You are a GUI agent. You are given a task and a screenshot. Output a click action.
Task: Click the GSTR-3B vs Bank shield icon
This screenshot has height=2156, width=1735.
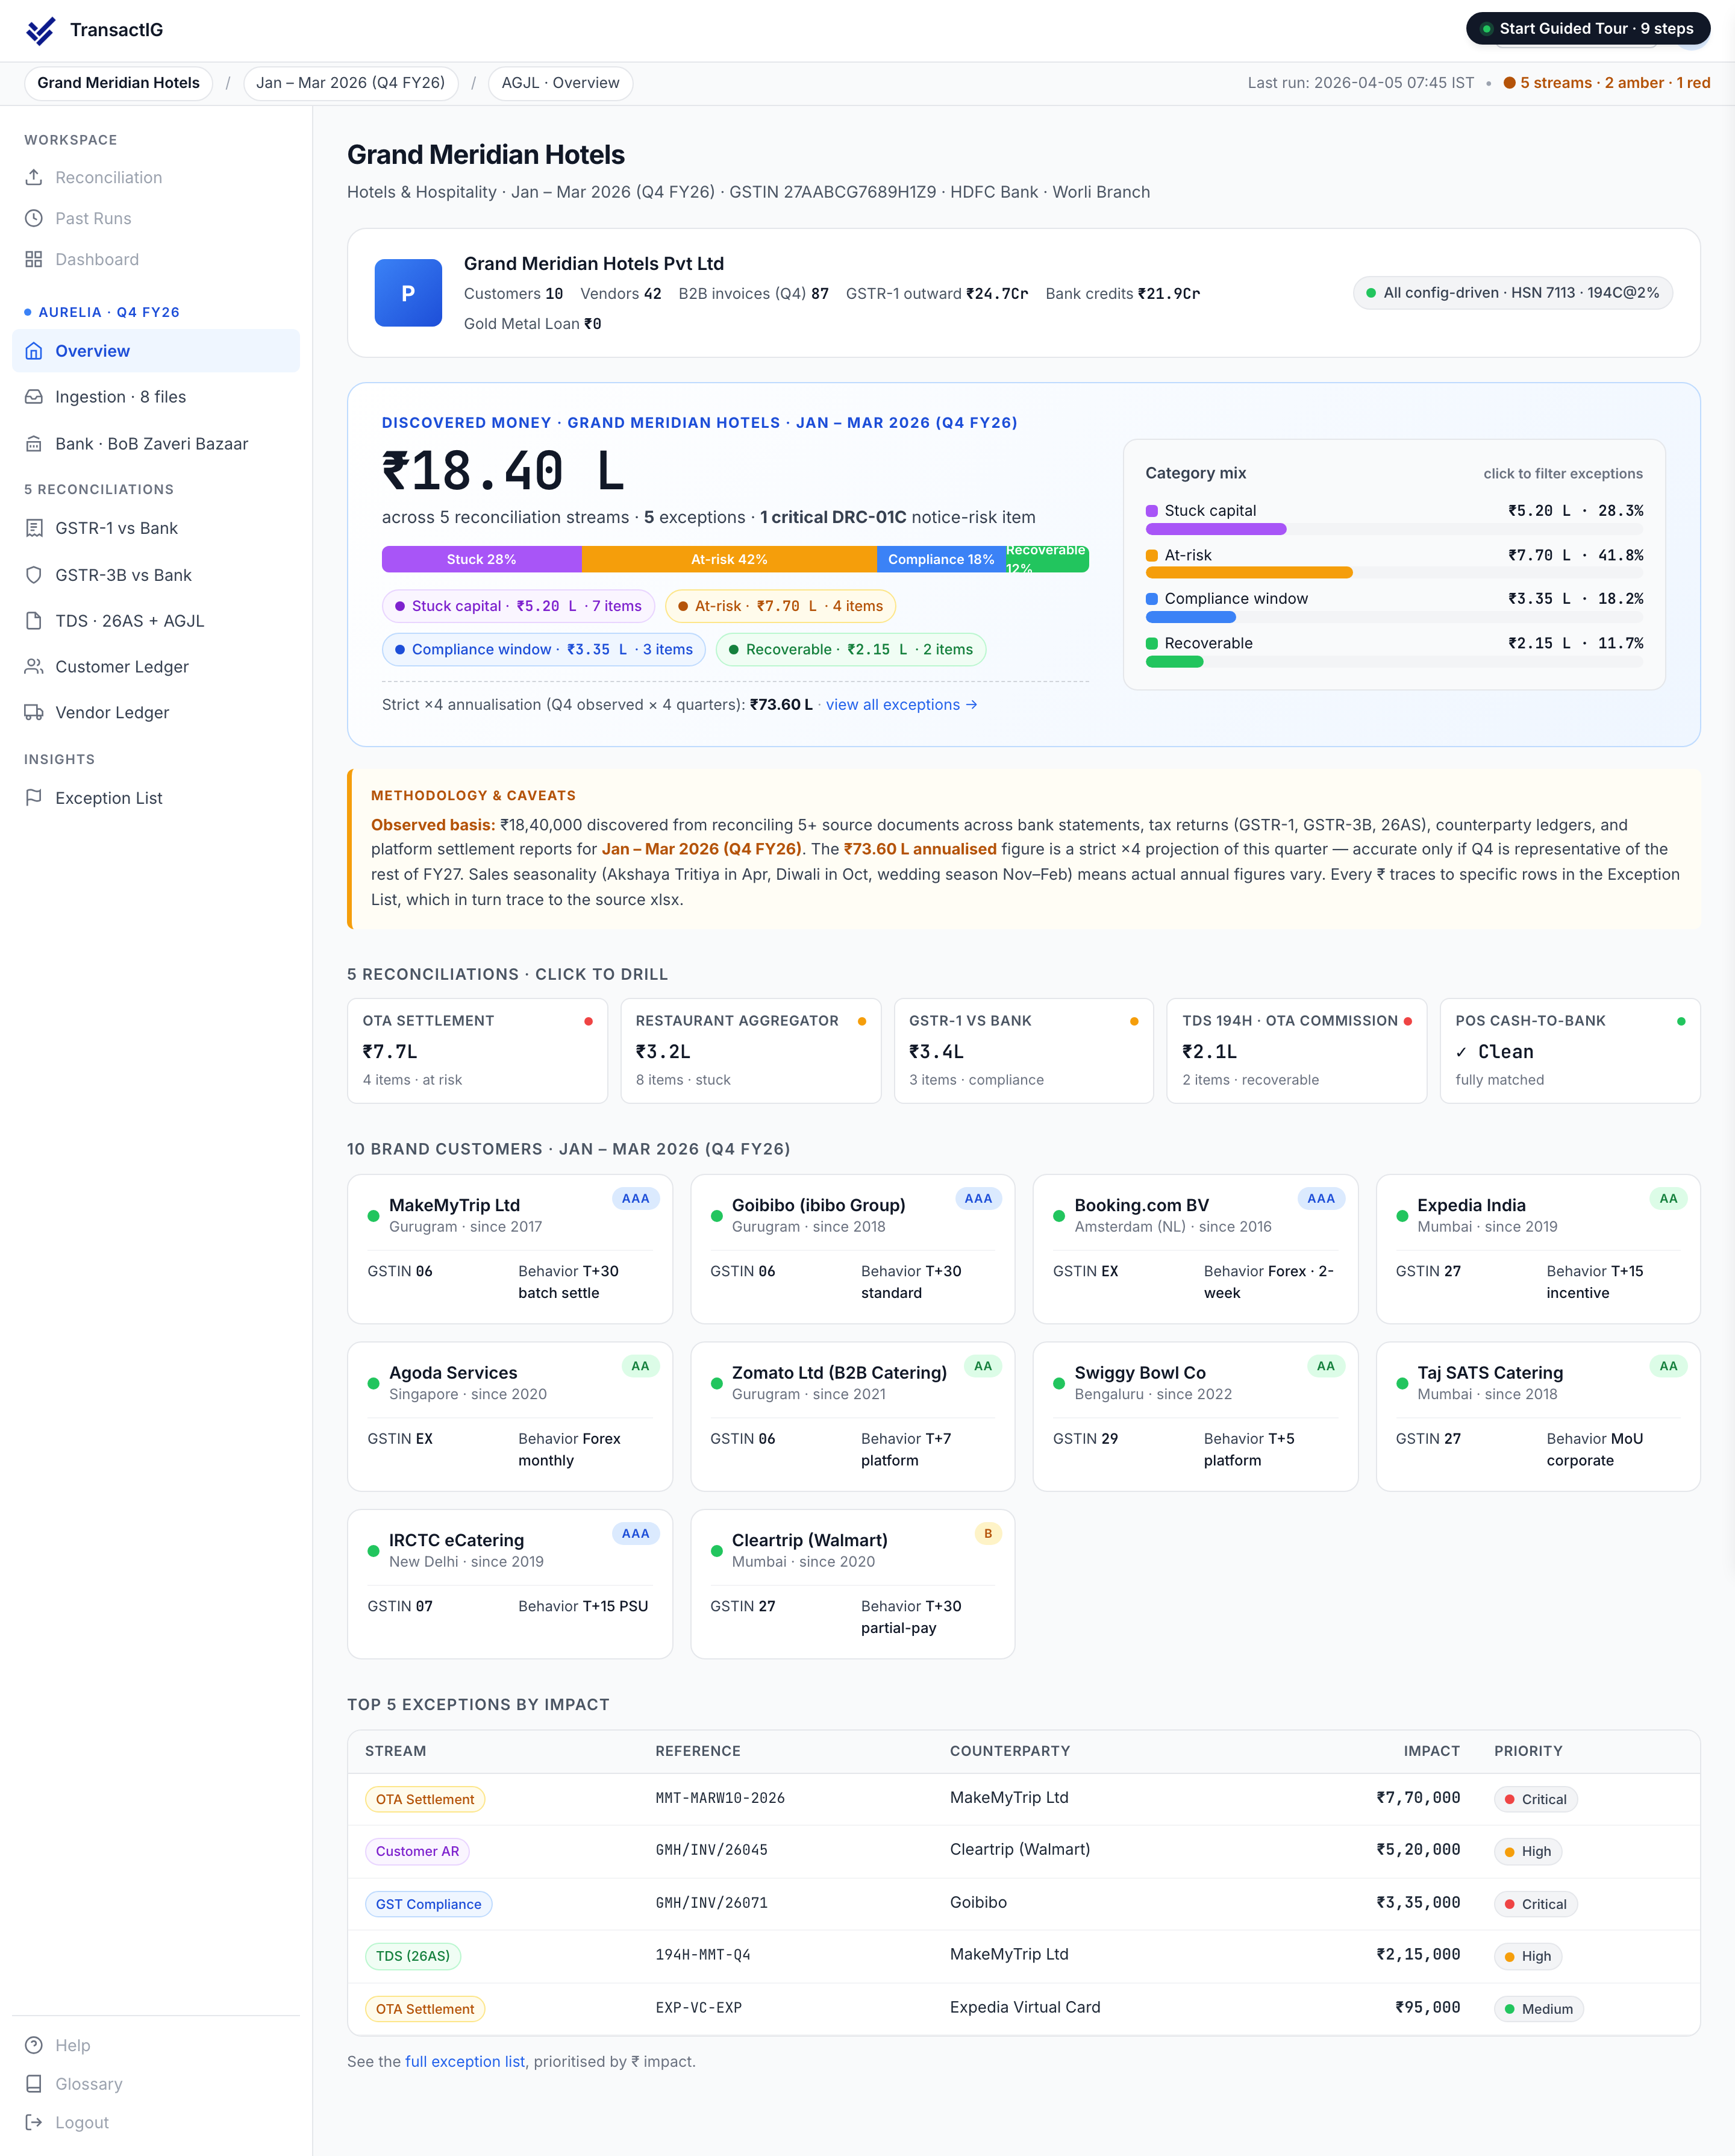(34, 575)
